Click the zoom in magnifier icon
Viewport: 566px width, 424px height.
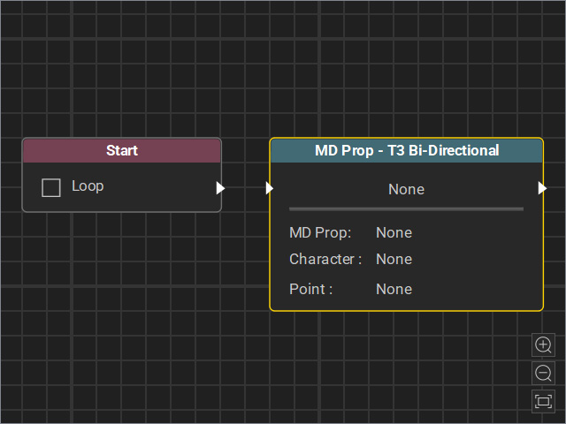pos(543,344)
